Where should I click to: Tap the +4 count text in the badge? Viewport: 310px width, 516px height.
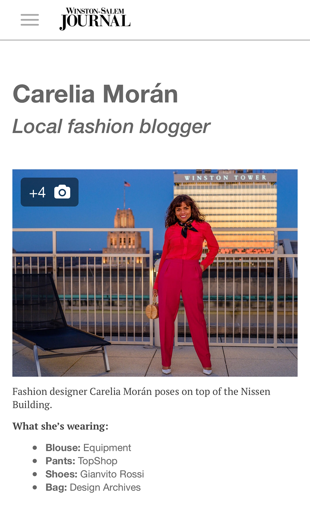tap(38, 192)
